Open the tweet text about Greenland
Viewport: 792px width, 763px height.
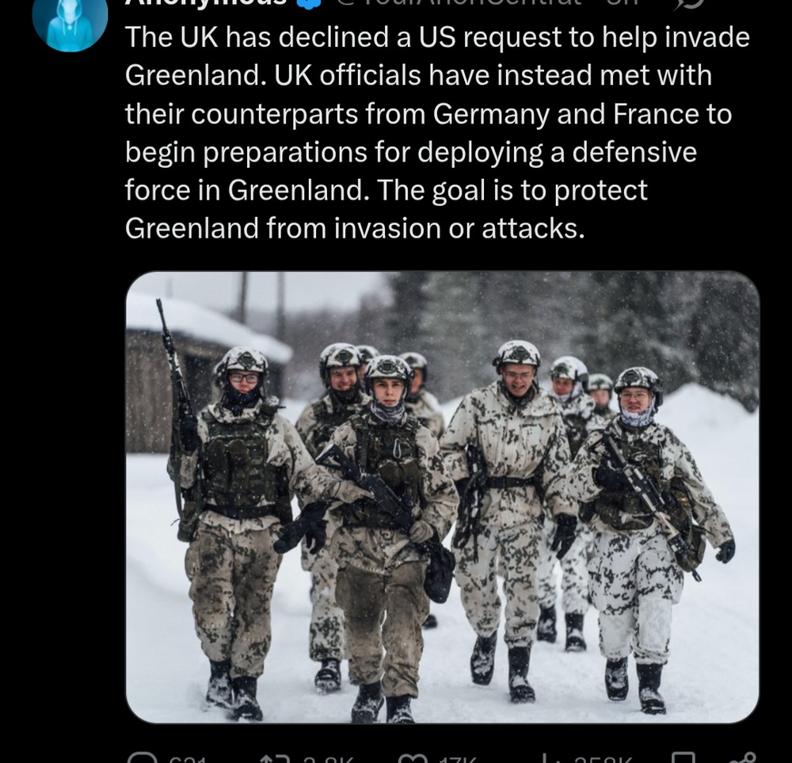coord(437,132)
